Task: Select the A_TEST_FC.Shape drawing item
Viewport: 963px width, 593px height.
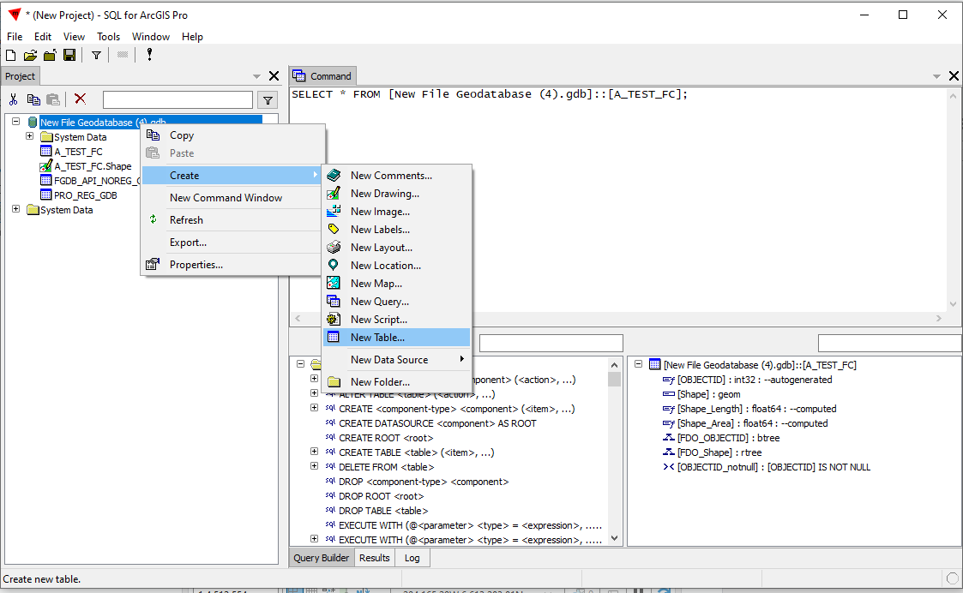Action: [x=93, y=166]
